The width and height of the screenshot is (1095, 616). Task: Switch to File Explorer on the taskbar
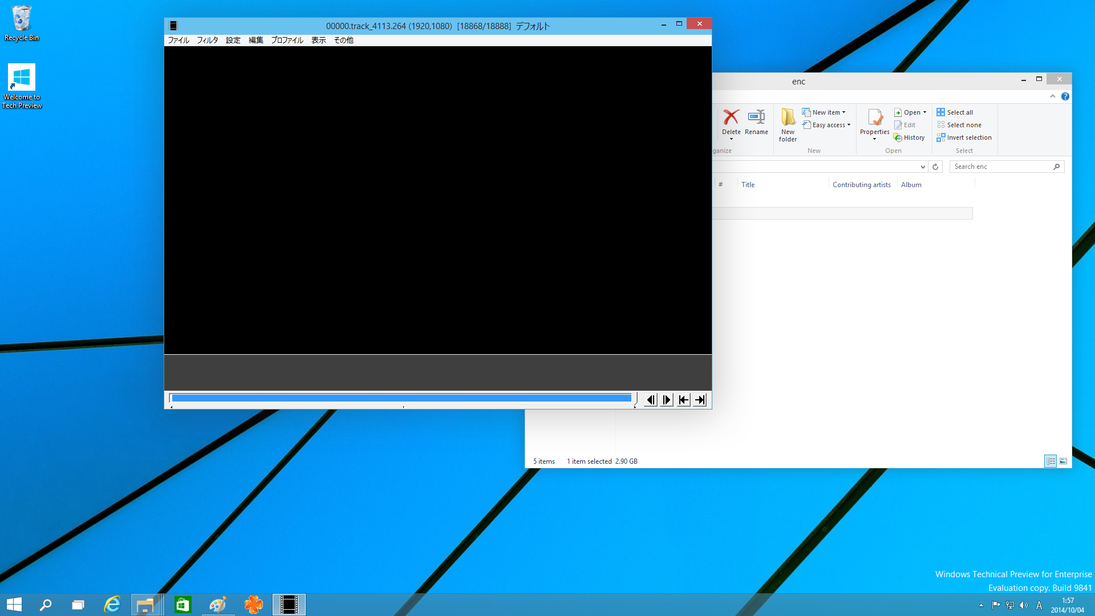pos(147,605)
